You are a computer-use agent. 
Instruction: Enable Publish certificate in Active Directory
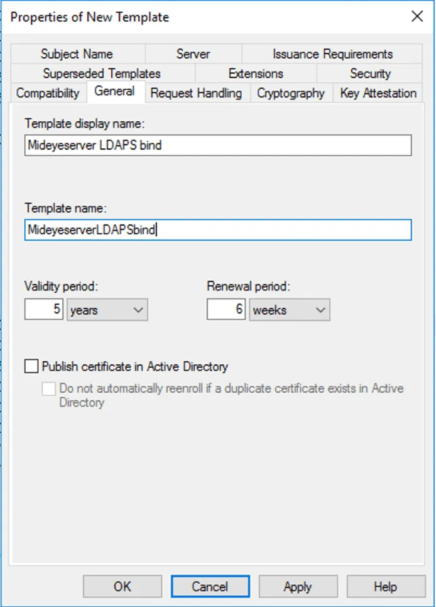click(33, 366)
